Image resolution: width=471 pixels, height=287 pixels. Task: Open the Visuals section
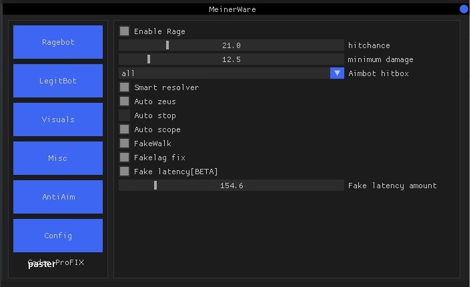pyautogui.click(x=58, y=119)
